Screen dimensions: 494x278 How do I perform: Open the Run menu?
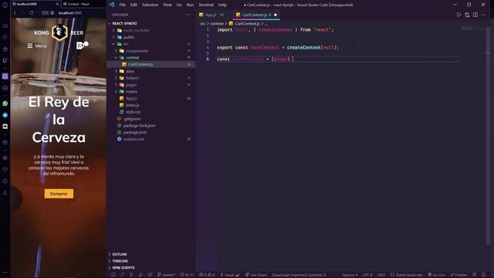[x=190, y=5]
